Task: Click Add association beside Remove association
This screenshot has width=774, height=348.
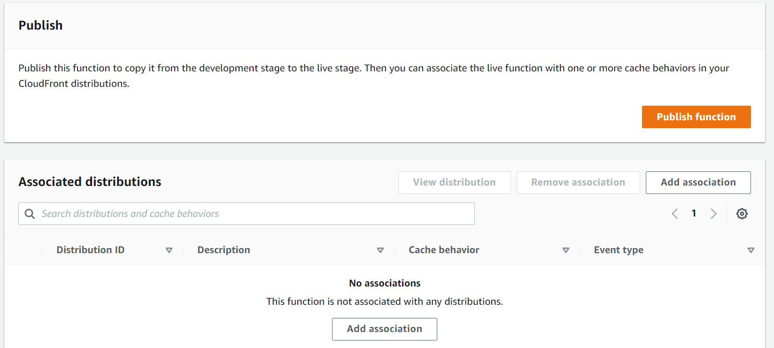Action: click(698, 183)
